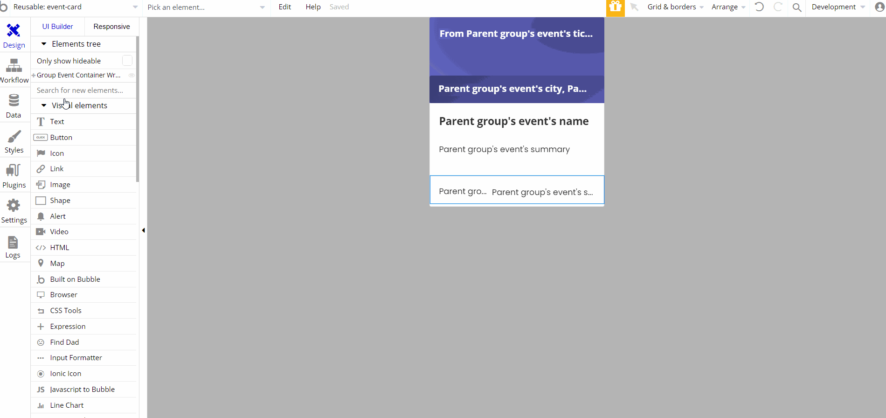The width and height of the screenshot is (886, 418).
Task: Open the Plugins section icon
Action: [14, 171]
